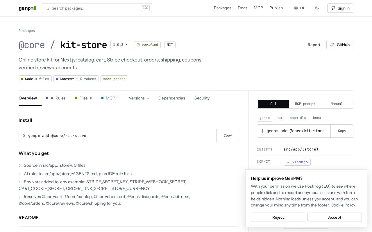This screenshot has height=232, width=372.
Task: Toggle dark mode moon icon
Action: [317, 8]
